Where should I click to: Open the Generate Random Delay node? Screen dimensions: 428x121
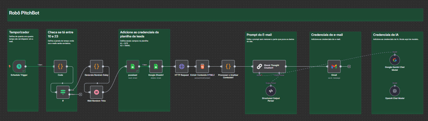click(97, 66)
